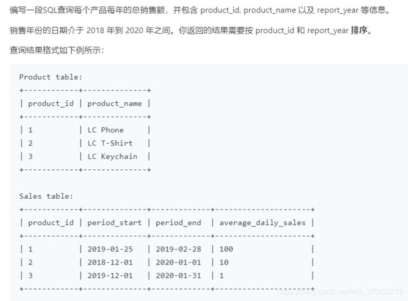Viewport: 408px width, 301px height.
Task: Click average daily sales value 100
Action: point(226,249)
